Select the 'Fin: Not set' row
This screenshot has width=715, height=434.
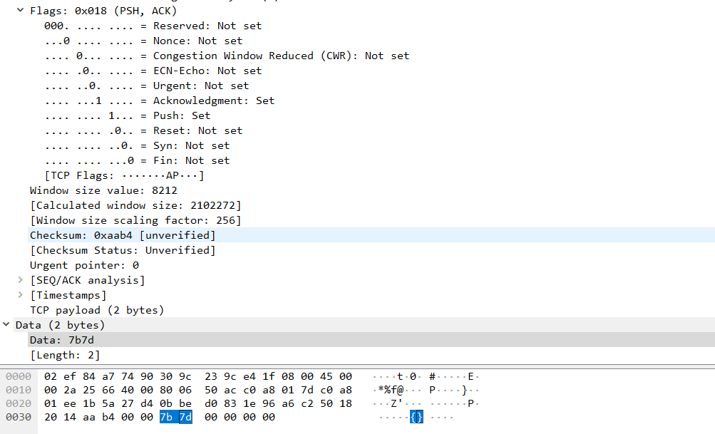point(138,161)
